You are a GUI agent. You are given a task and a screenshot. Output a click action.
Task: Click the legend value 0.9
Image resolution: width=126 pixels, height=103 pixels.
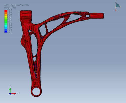11,12
